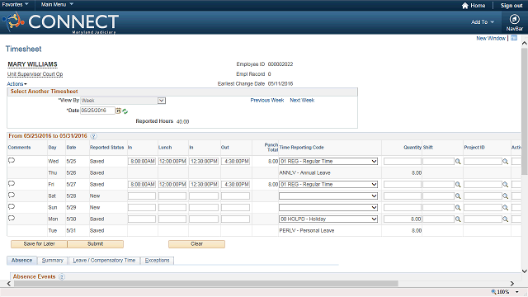
Task: Click Shift lookup magnifier on Wed row
Action: pyautogui.click(x=458, y=162)
